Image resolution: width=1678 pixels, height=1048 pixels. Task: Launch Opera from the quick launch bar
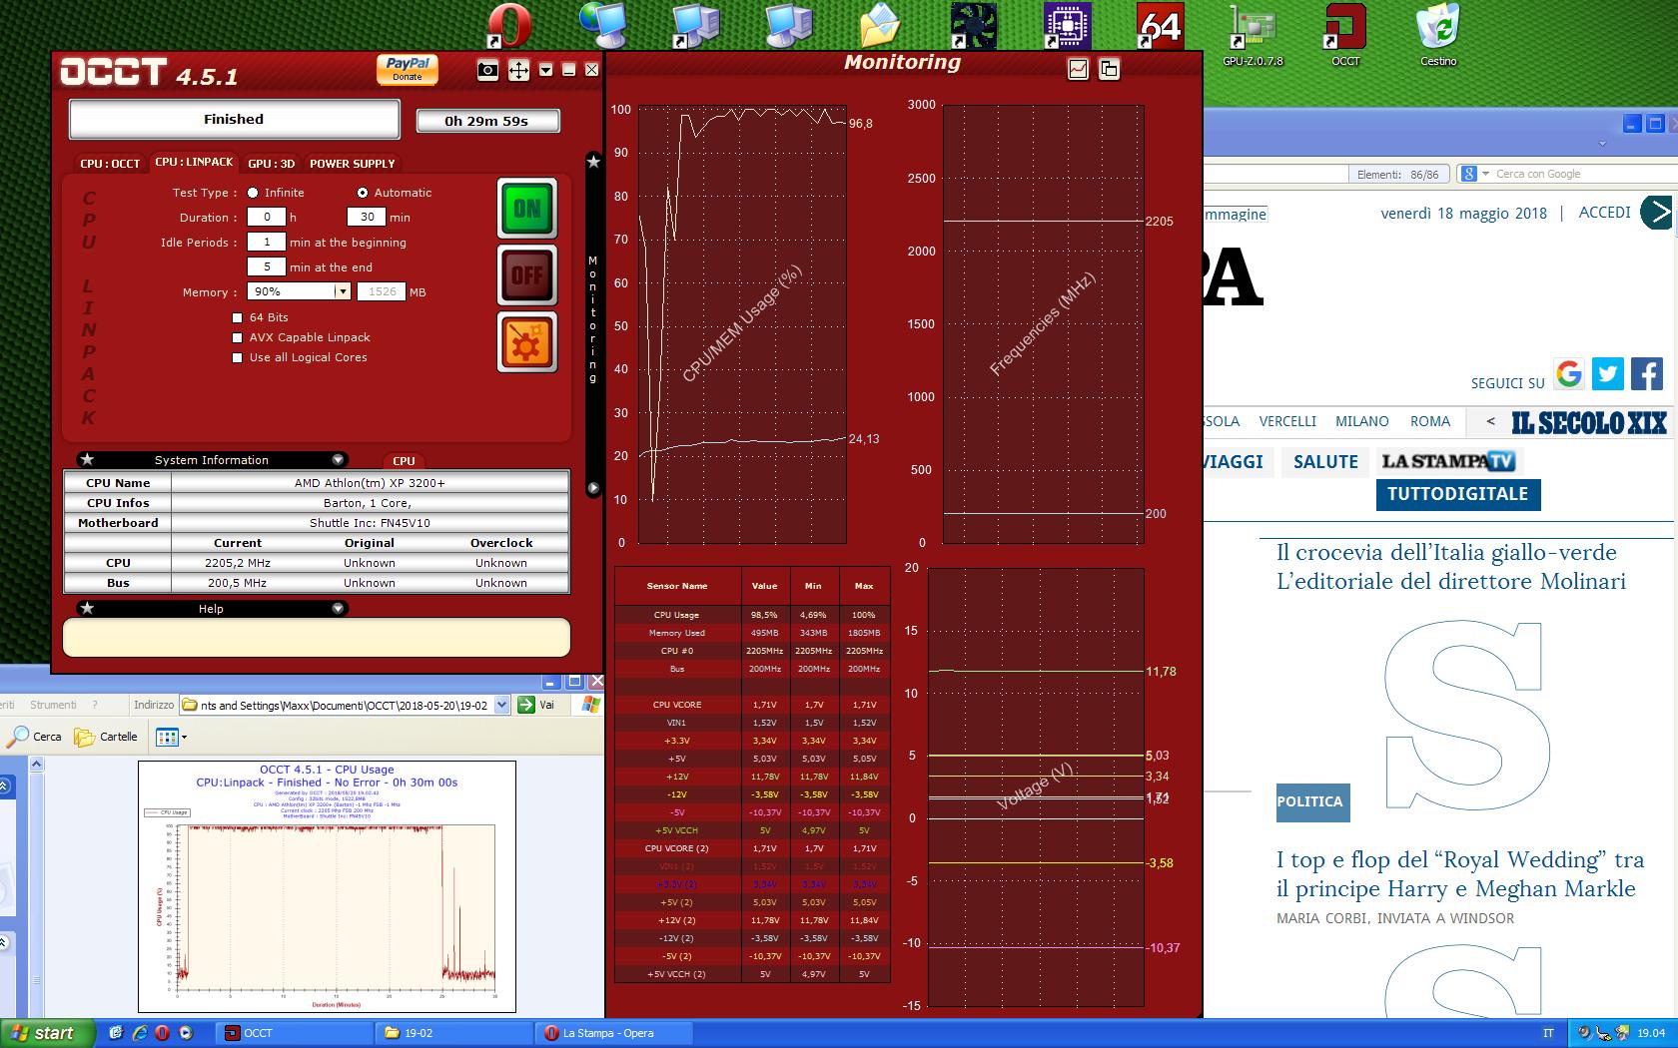click(x=163, y=1033)
